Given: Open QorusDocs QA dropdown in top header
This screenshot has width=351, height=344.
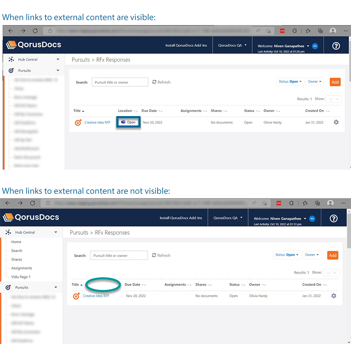Looking at the screenshot, I should point(232,45).
